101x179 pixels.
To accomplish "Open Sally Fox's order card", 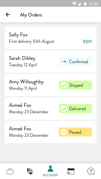I will [x=50, y=38].
